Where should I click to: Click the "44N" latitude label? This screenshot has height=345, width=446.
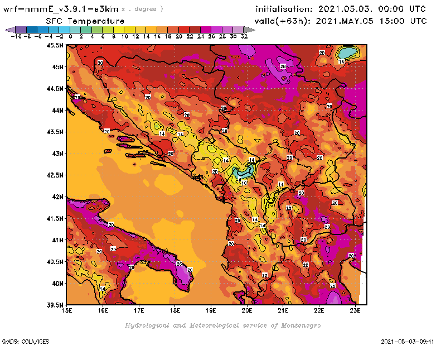coord(58,110)
